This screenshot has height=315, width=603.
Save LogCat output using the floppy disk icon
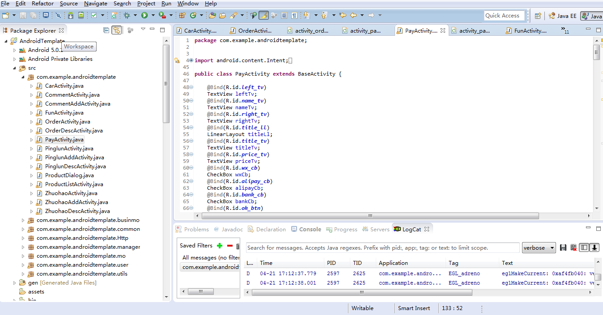pyautogui.click(x=563, y=248)
